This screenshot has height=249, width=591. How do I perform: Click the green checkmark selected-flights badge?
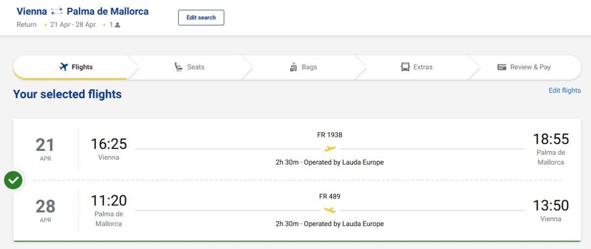13,180
